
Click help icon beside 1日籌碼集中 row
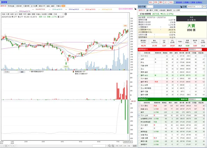(x=161, y=27)
